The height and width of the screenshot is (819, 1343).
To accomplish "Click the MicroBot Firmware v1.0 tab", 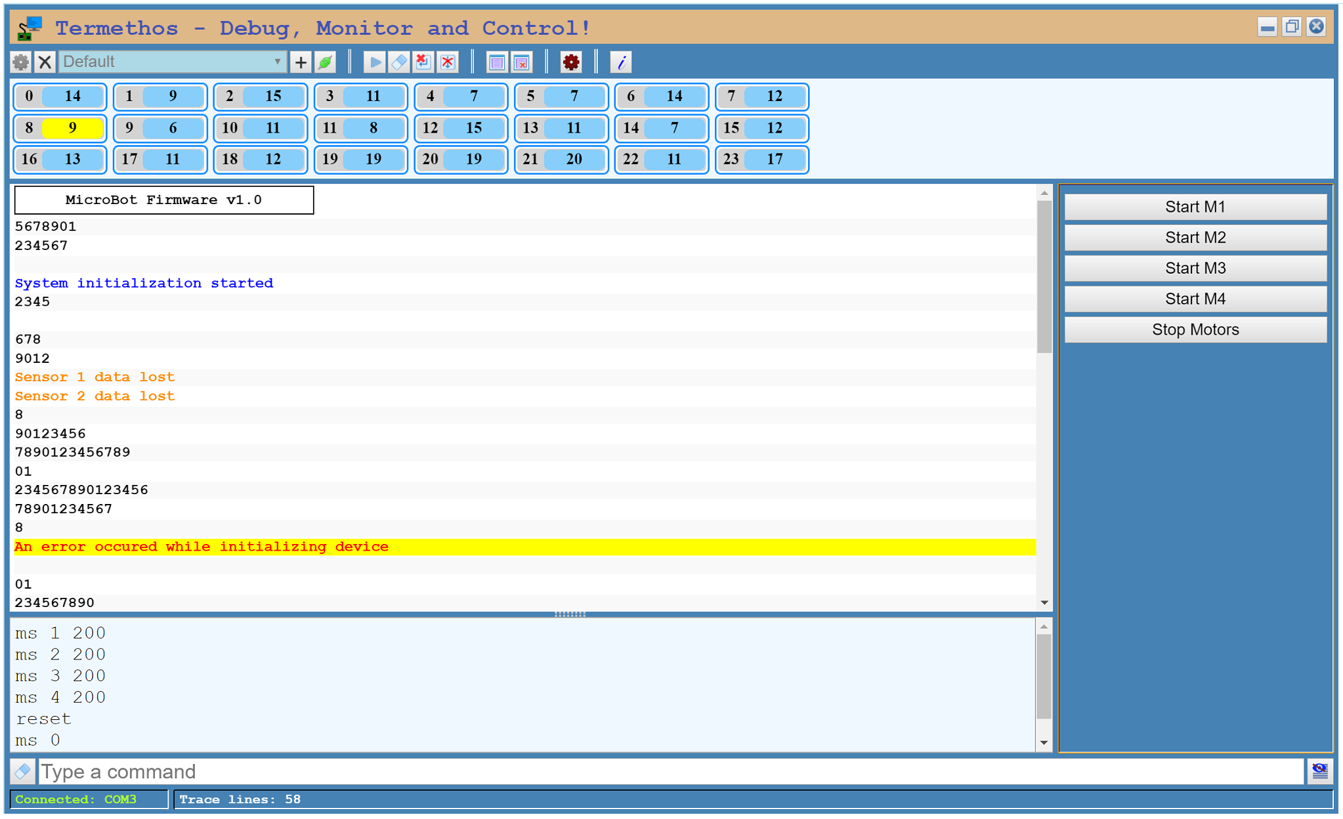I will pyautogui.click(x=164, y=199).
